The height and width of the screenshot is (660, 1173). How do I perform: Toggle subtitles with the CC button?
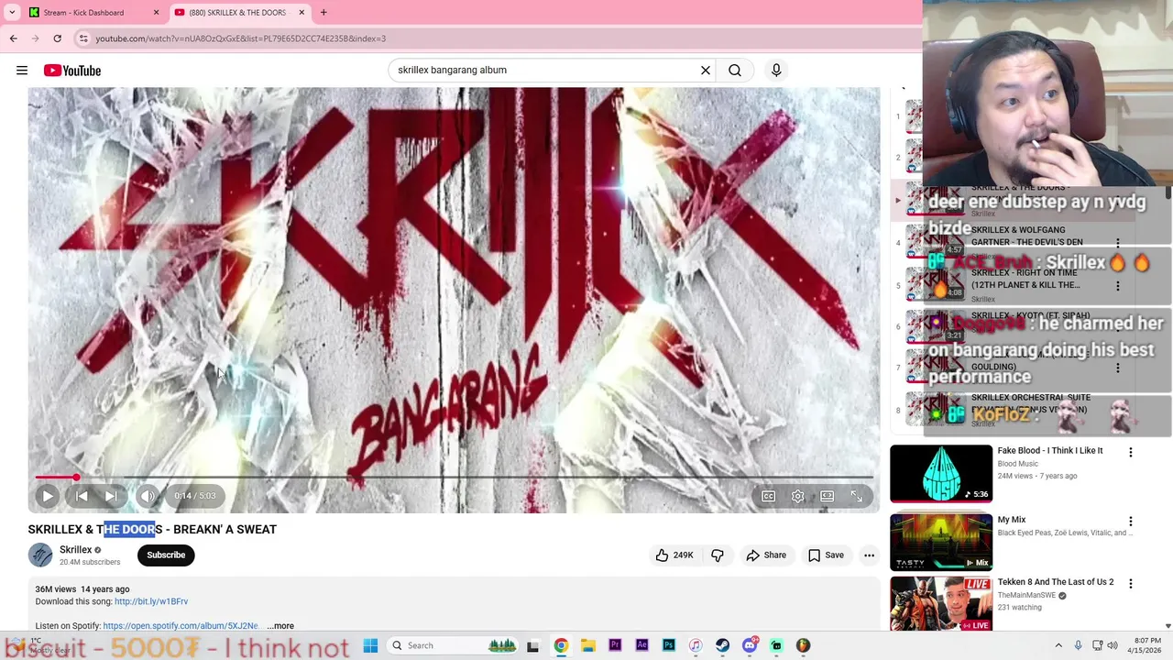pos(769,496)
